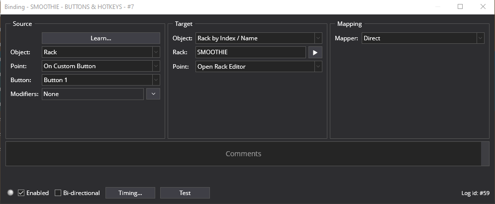Screen dimensions: 495x204
Task: Click the status indicator light beside Enabled
Action: point(10,193)
